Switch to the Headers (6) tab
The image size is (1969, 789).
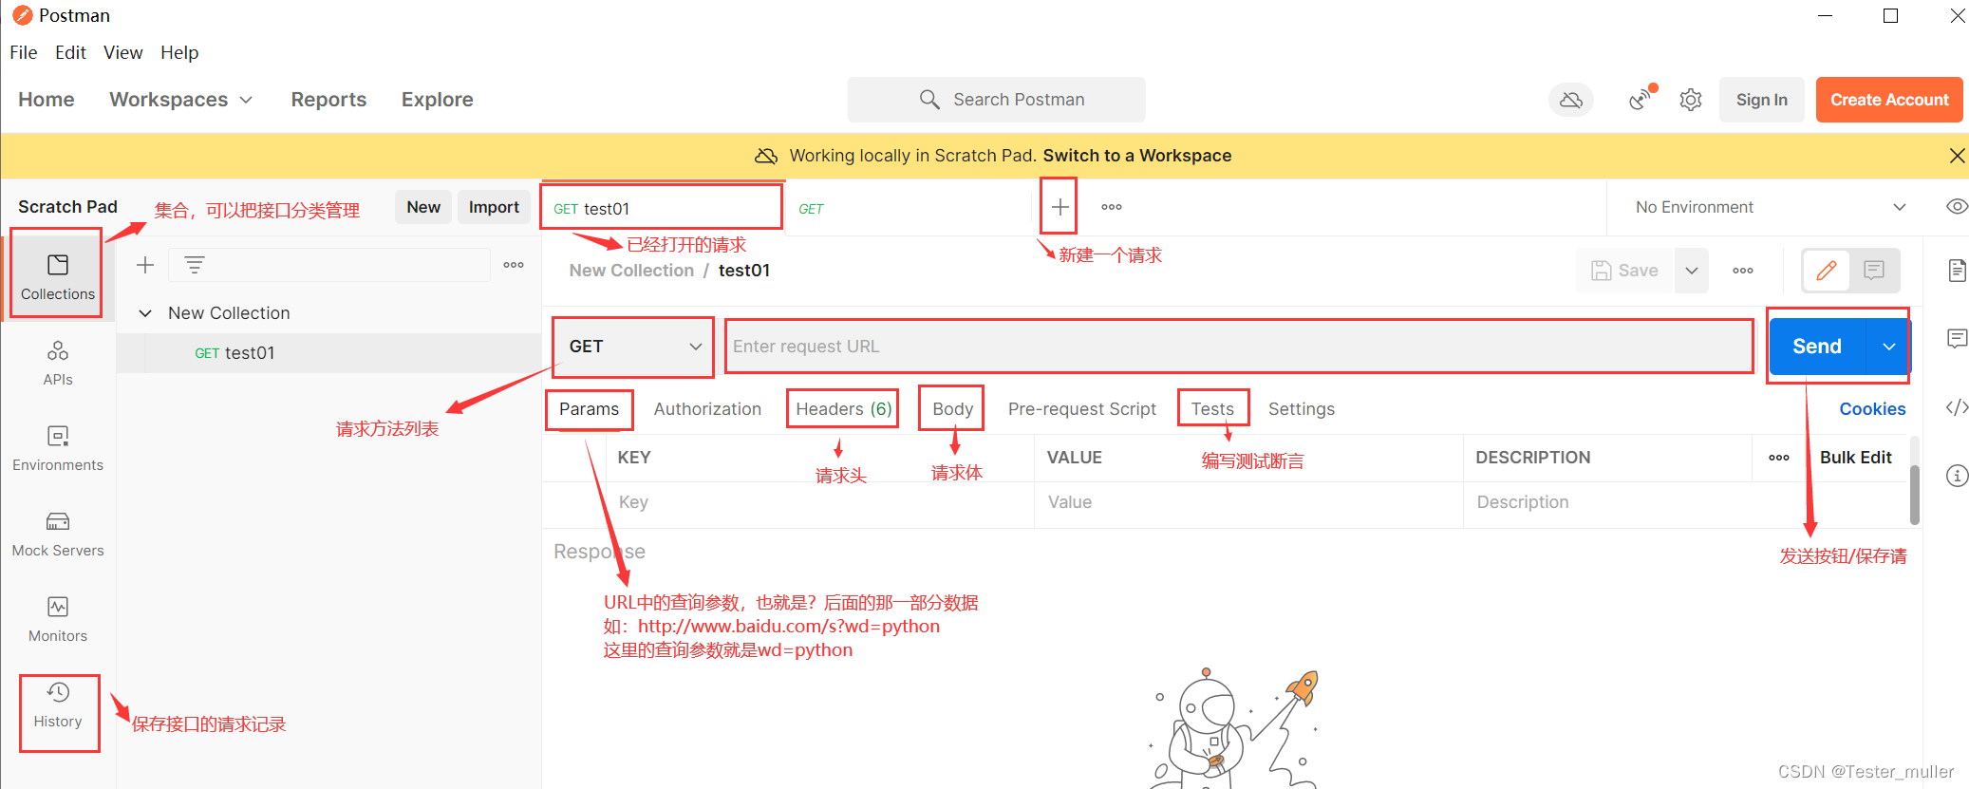coord(843,409)
